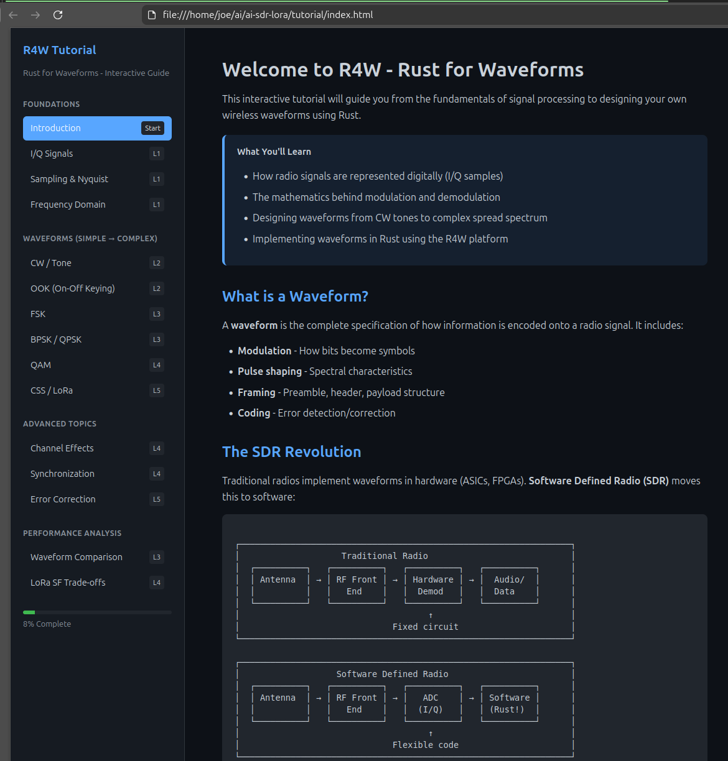Click the L5 badge beside CSS / LoRa
This screenshot has width=728, height=761.
(157, 390)
